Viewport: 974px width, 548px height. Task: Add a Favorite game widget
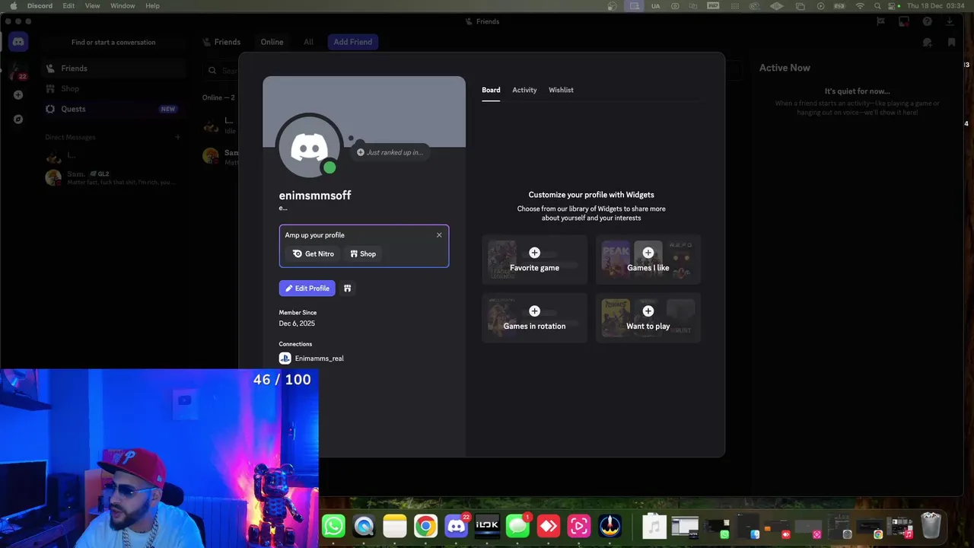point(534,260)
